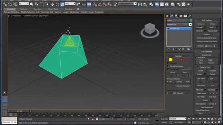
Task: Select the Face constraint radio button
Action: 198,62
